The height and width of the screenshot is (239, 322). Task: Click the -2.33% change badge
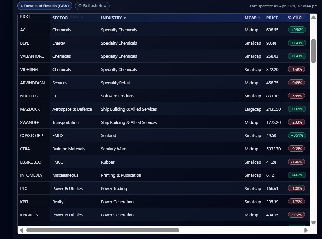(296, 122)
